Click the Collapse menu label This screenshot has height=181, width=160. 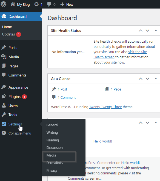20,133
